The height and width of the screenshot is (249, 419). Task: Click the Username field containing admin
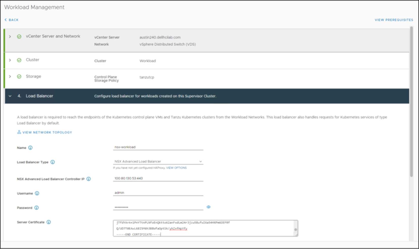pos(158,193)
